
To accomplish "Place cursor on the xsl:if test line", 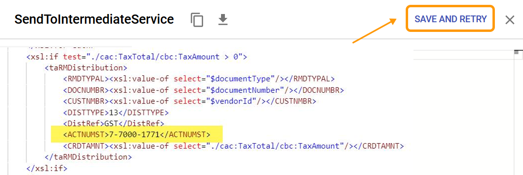I will [137, 57].
